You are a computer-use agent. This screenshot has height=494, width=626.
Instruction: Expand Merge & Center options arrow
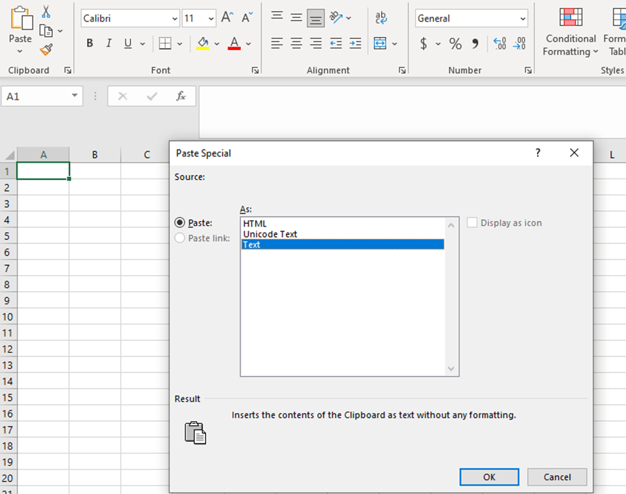(394, 44)
